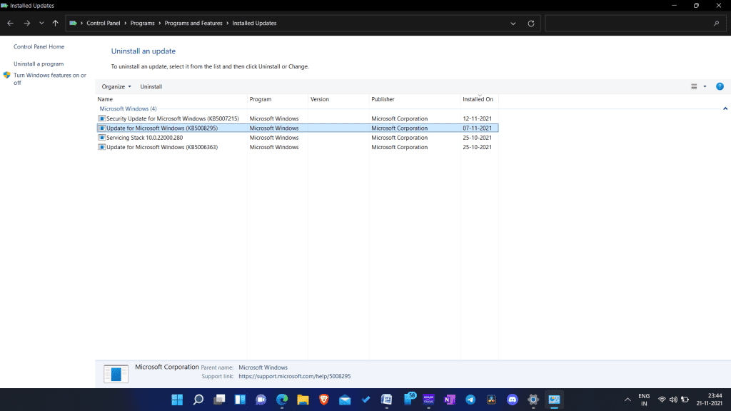Open Discord from the taskbar
Viewport: 731px width, 411px height.
[x=512, y=400]
